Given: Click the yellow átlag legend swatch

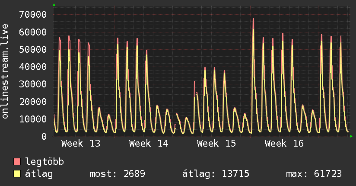Looking at the screenshot, I should [17, 174].
